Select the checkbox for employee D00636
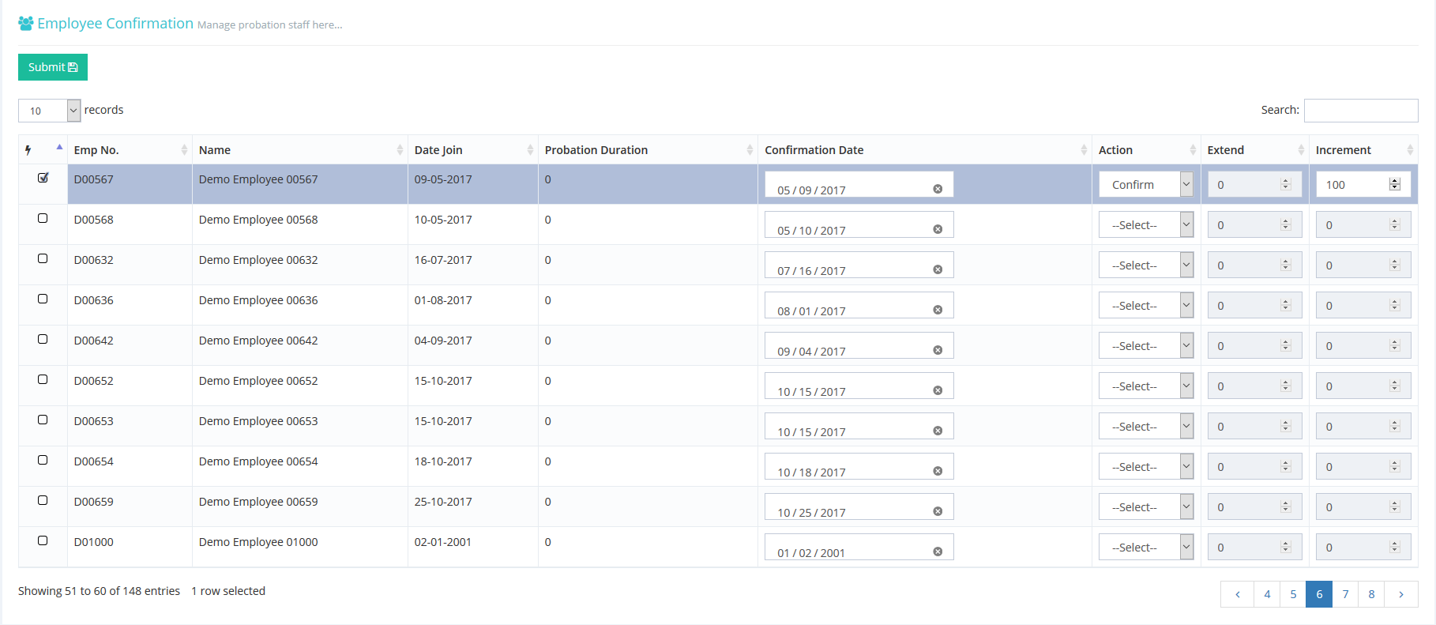Viewport: 1436px width, 625px height. pyautogui.click(x=43, y=299)
